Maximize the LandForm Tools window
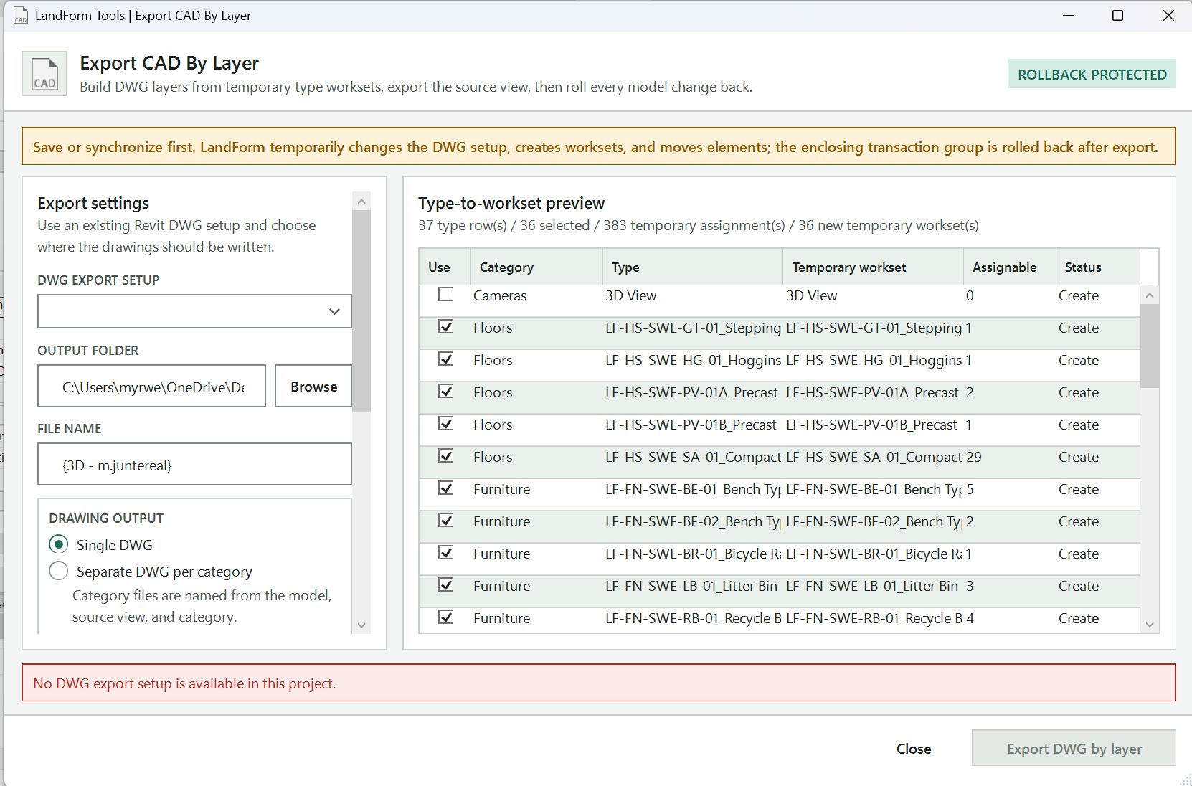The width and height of the screenshot is (1192, 786). (1117, 16)
